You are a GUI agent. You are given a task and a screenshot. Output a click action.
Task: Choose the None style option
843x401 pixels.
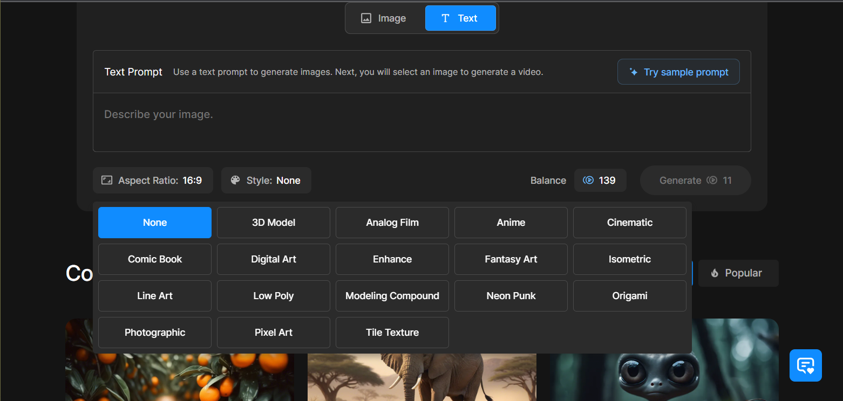click(x=155, y=223)
